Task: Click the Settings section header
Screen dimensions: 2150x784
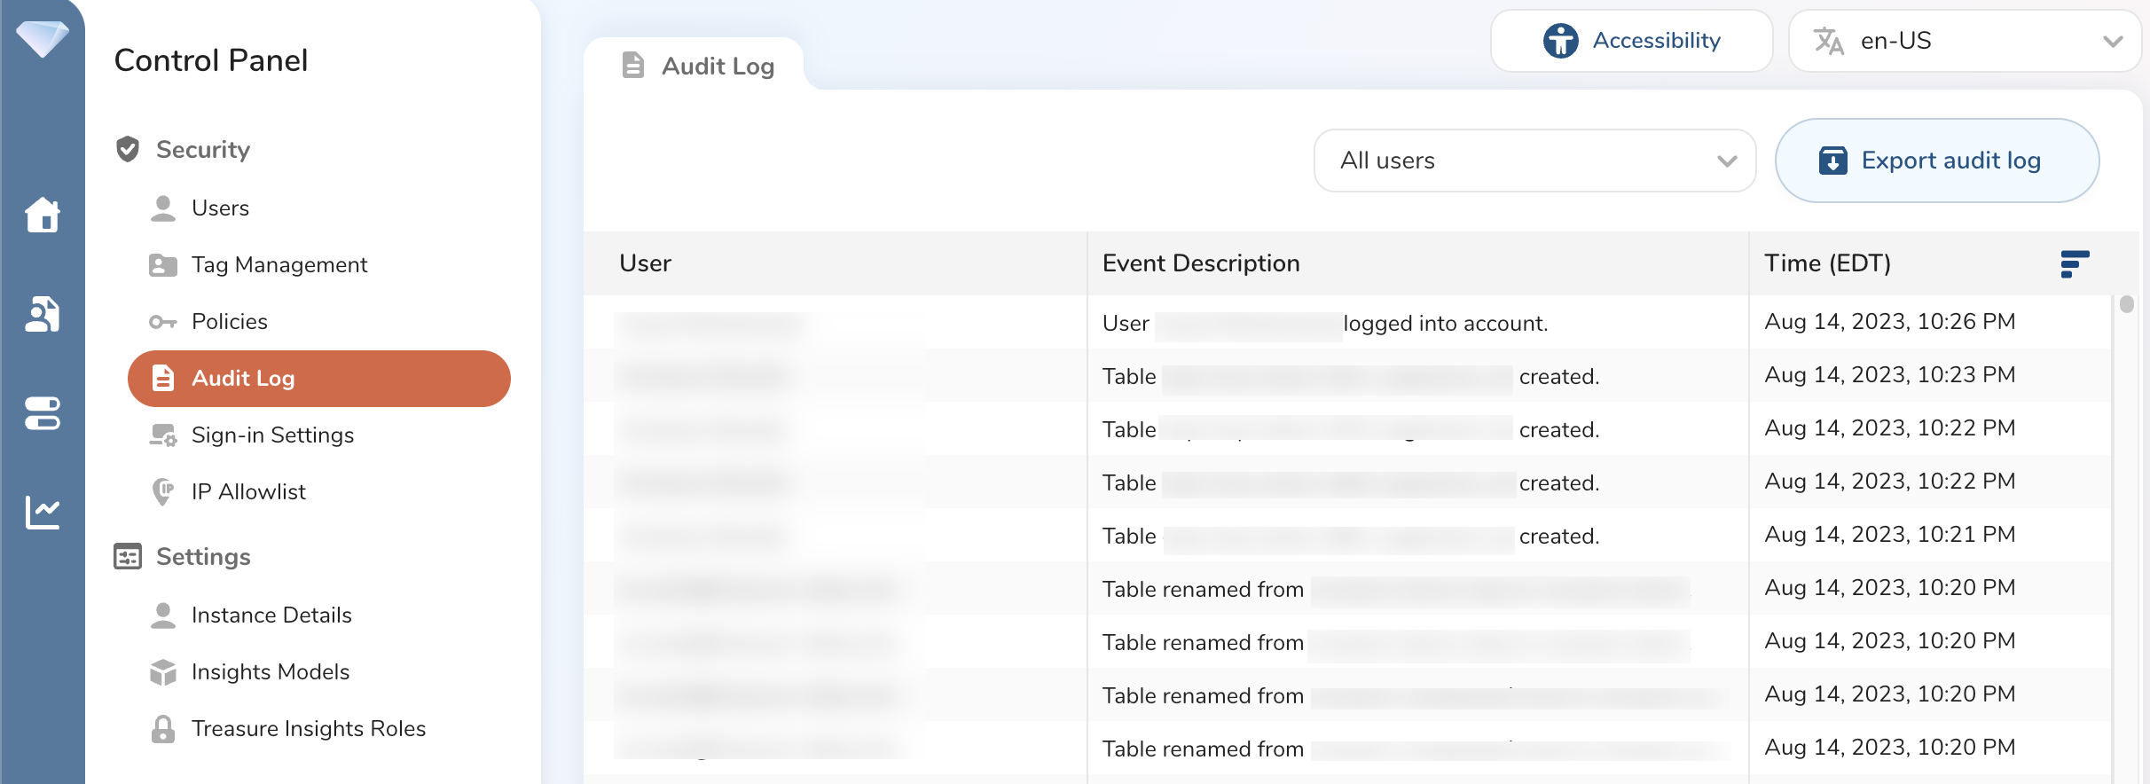Action: pos(203,556)
